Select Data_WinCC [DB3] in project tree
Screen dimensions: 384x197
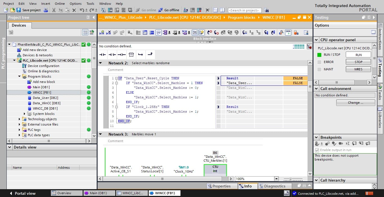coord(46,103)
